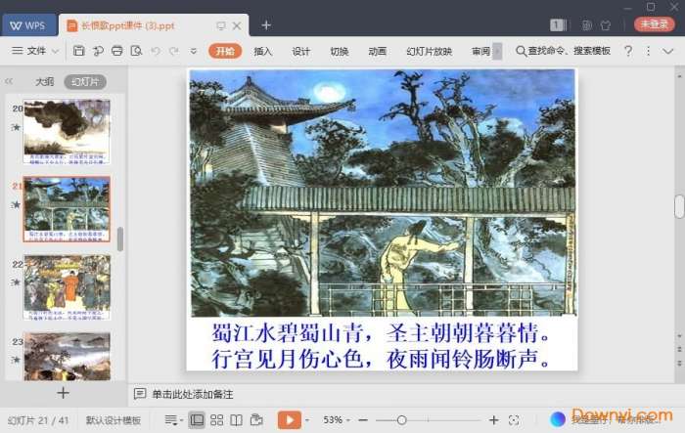Open the 53% zoom level dropdown

pos(337,420)
